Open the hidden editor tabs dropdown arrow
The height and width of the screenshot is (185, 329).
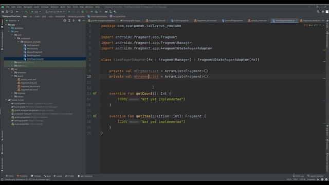[323, 21]
